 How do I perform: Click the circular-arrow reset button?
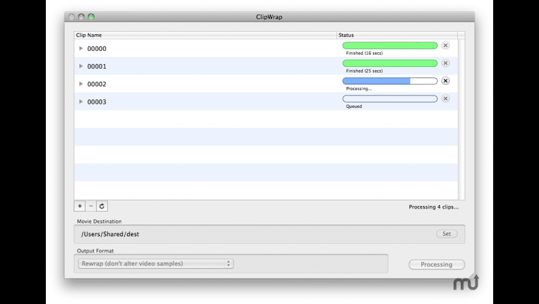click(102, 206)
